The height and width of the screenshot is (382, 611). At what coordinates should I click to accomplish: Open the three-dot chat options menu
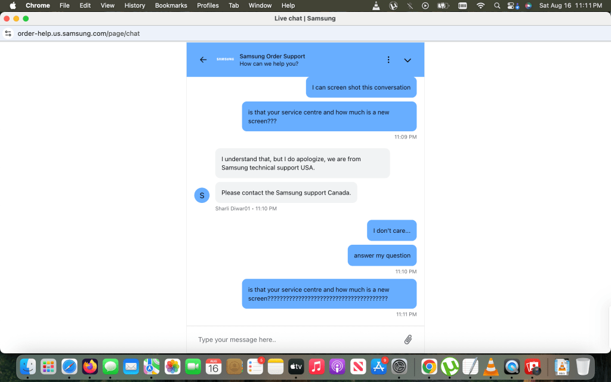[x=388, y=60]
